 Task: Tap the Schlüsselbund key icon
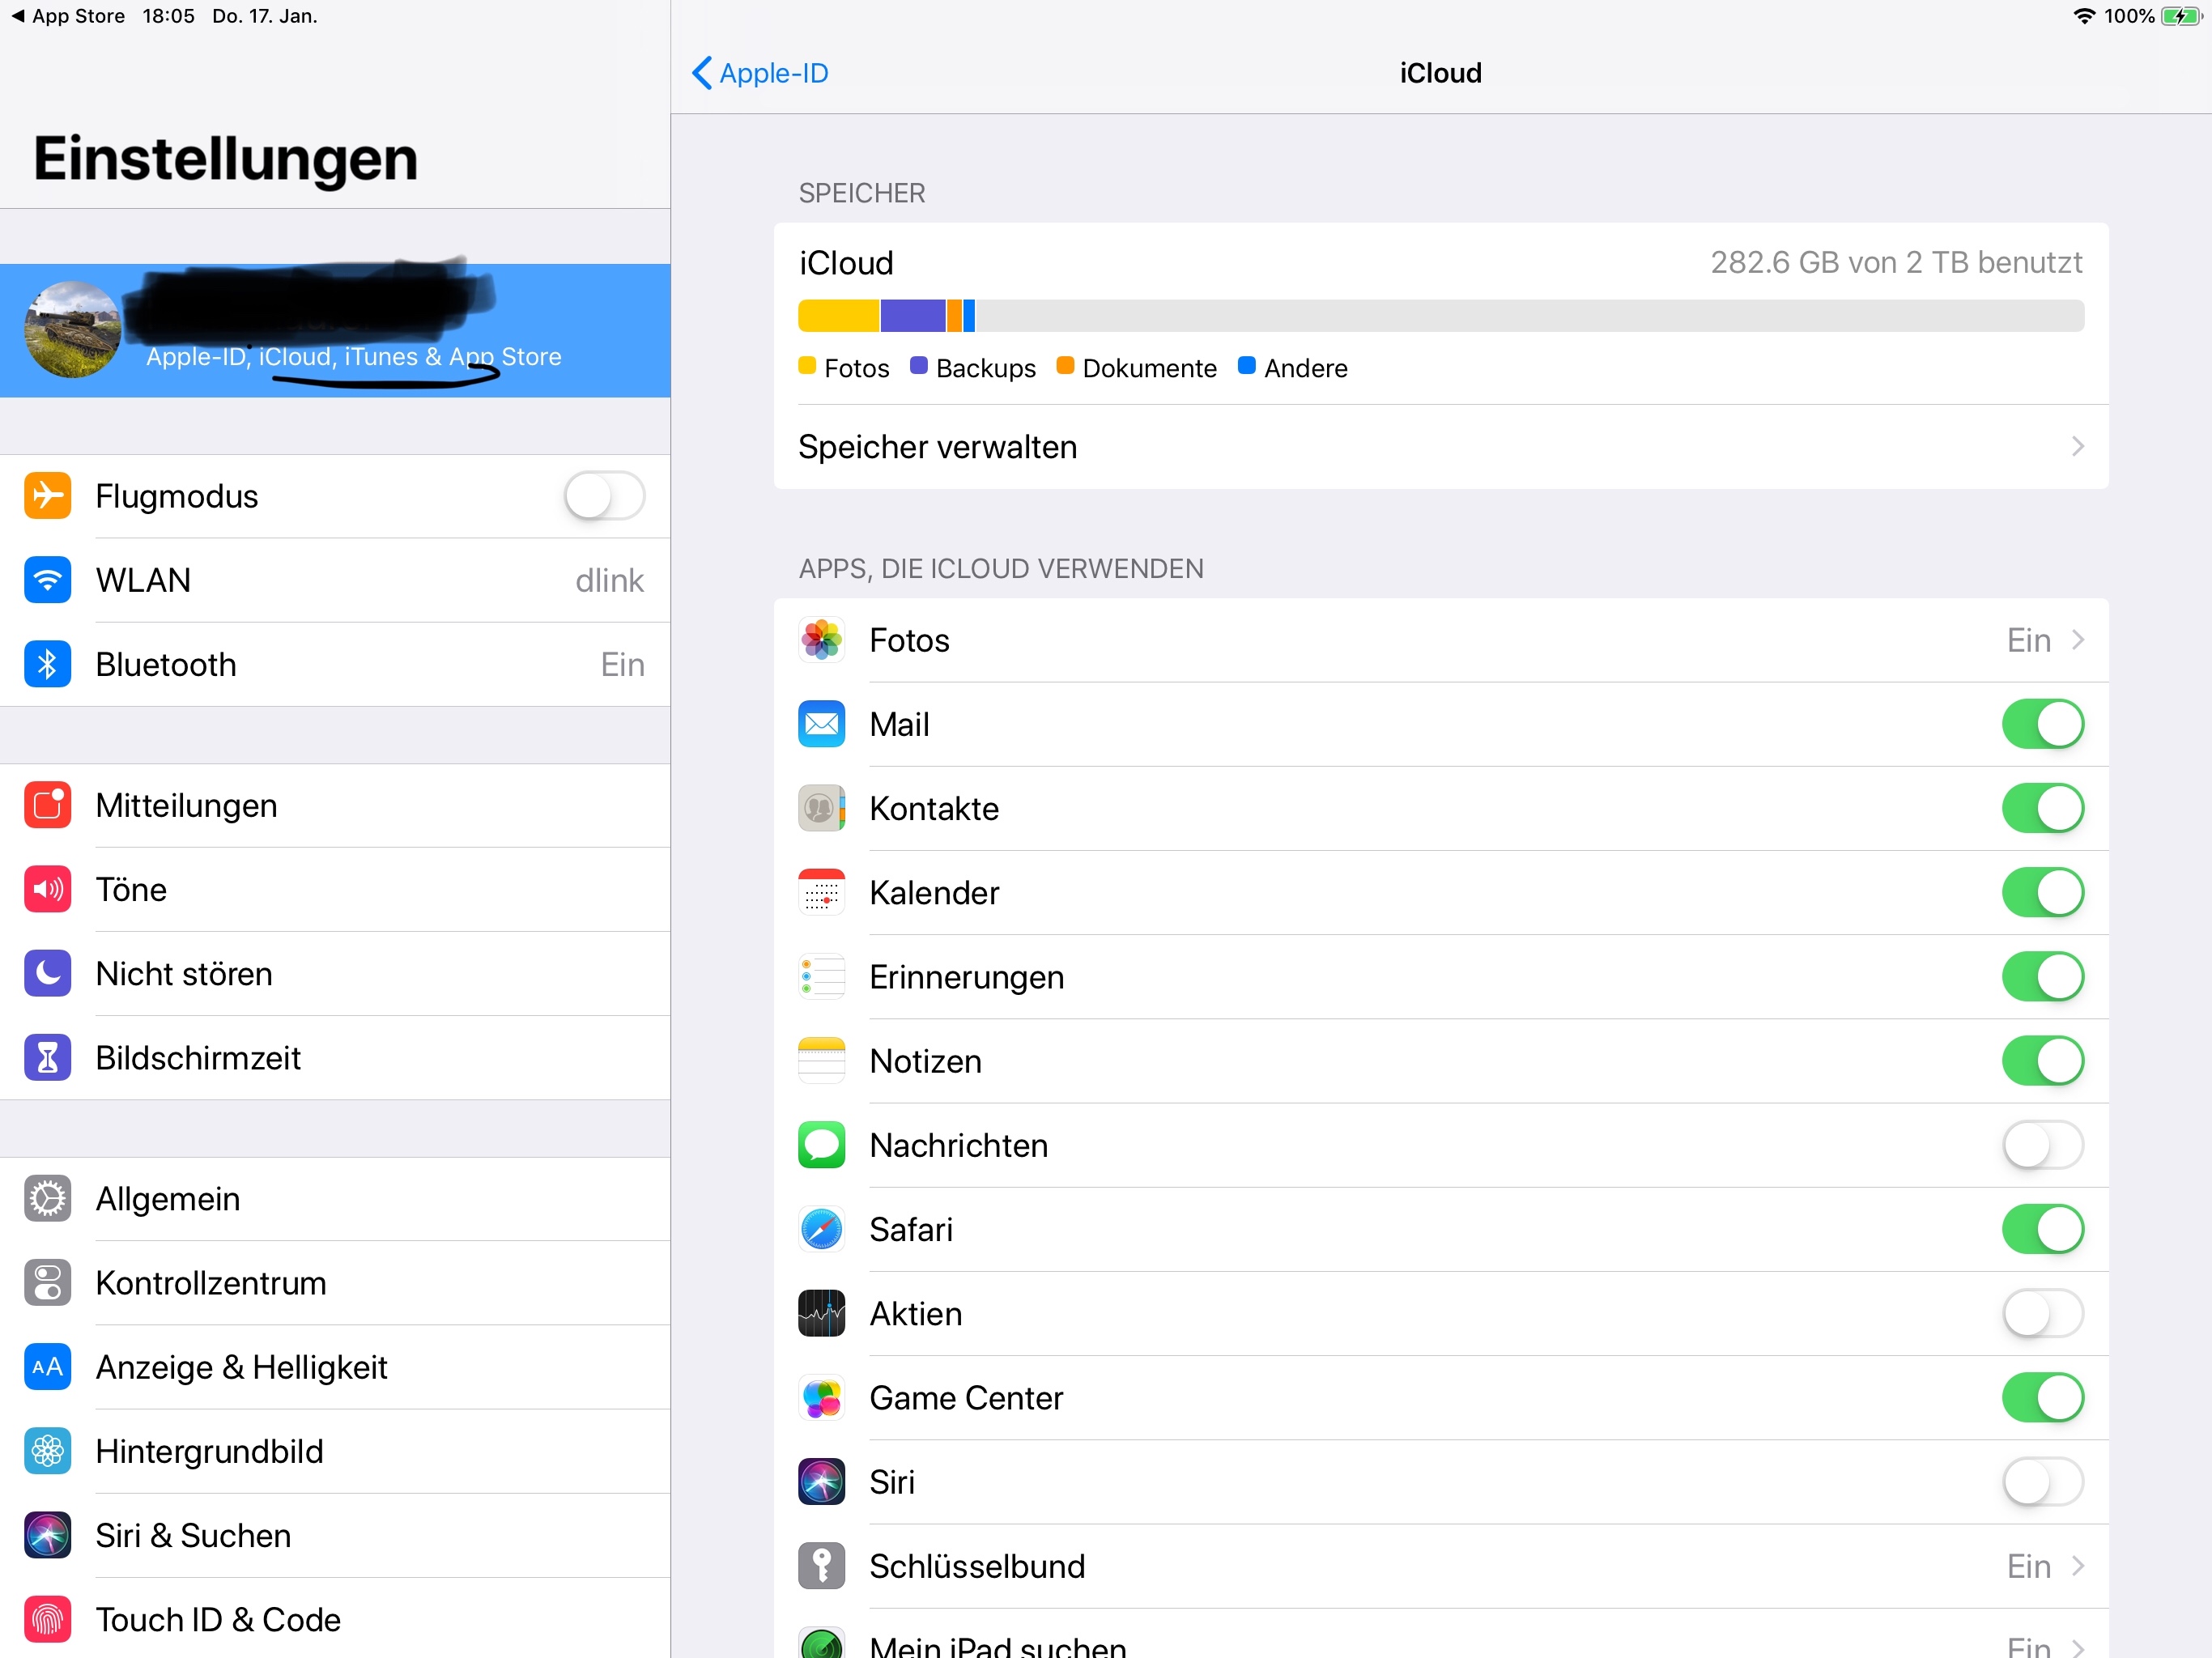[x=821, y=1566]
